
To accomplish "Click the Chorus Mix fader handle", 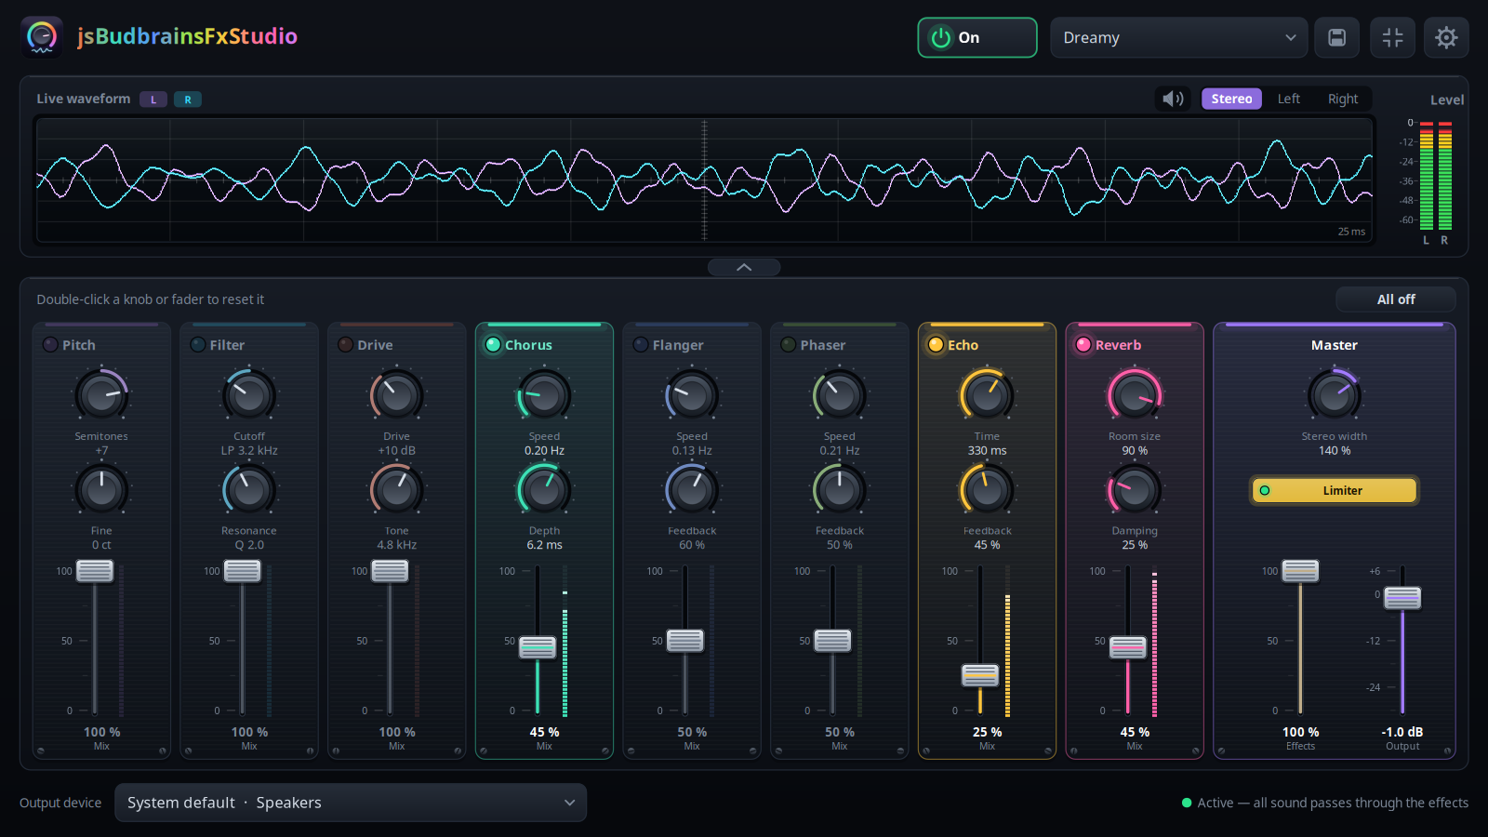I will 538,647.
